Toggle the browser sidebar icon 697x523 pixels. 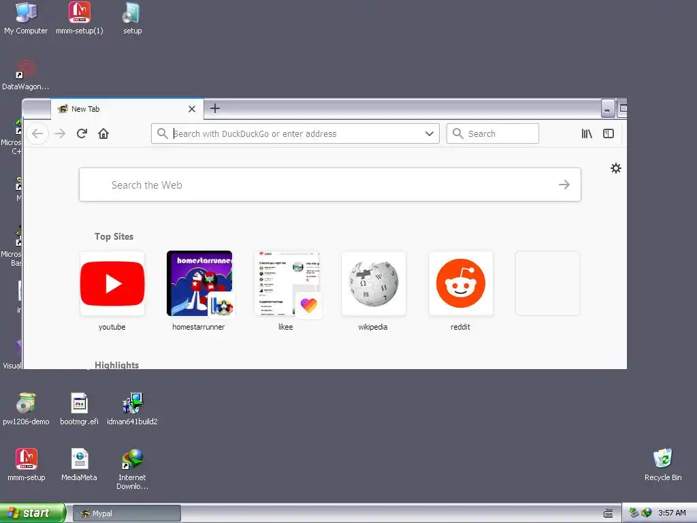[x=609, y=133]
